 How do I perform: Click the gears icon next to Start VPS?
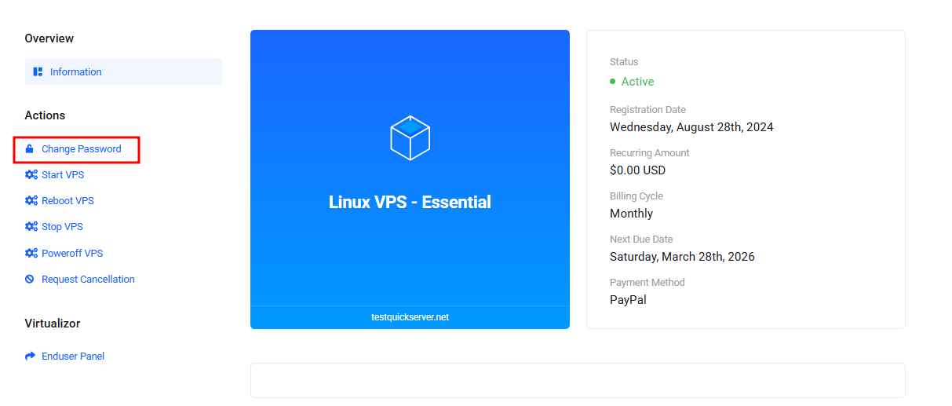coord(31,175)
